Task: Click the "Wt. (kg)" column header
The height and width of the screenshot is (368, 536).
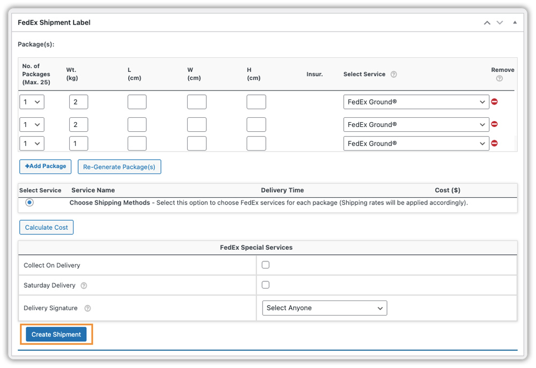Action: pyautogui.click(x=72, y=74)
